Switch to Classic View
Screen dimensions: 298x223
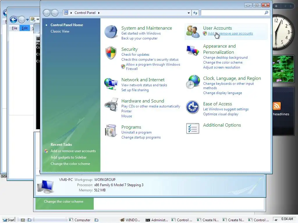pos(60,31)
